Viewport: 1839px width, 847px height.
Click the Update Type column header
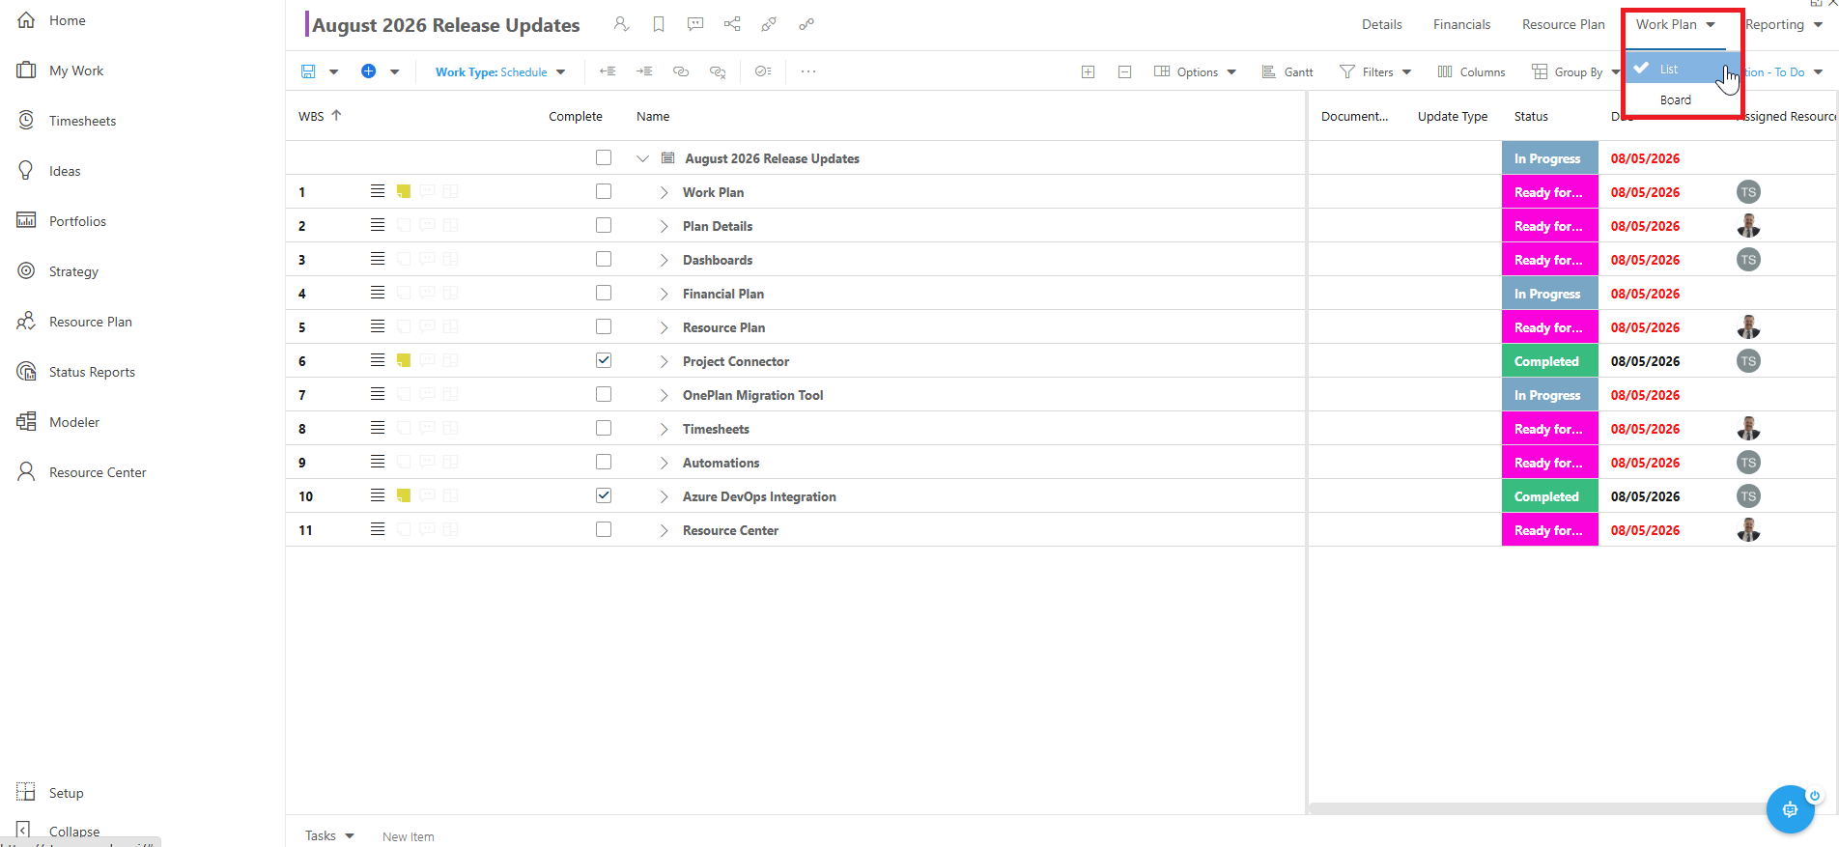(1453, 116)
